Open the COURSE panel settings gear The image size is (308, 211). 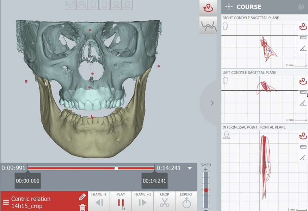click(x=301, y=7)
